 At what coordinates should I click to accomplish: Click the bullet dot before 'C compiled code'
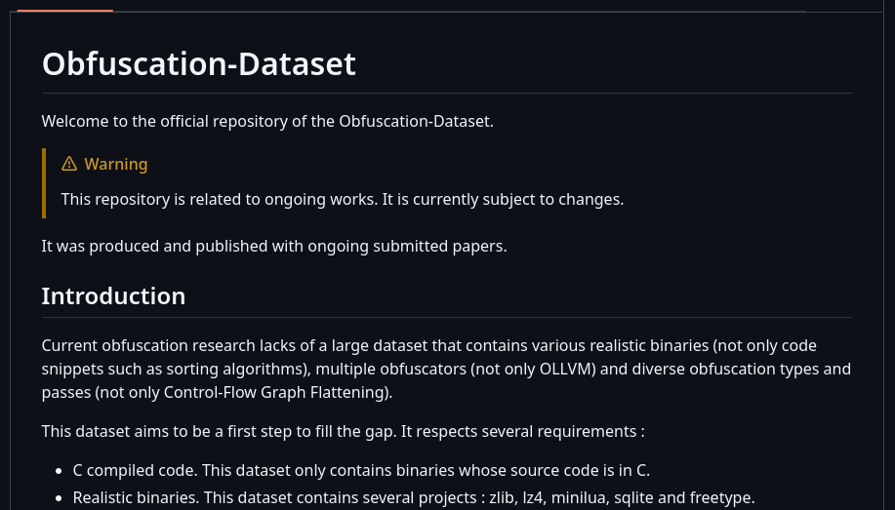click(59, 471)
